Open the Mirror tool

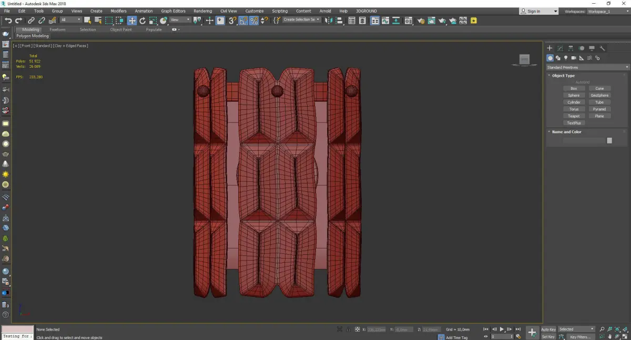point(328,20)
